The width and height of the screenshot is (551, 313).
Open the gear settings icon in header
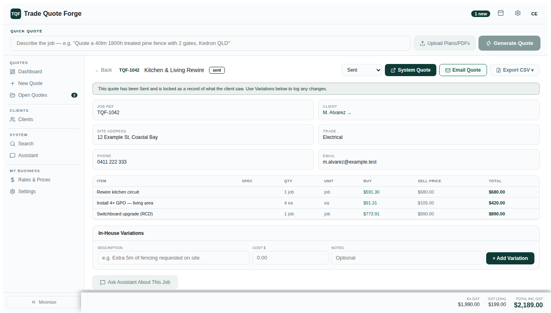pyautogui.click(x=518, y=13)
